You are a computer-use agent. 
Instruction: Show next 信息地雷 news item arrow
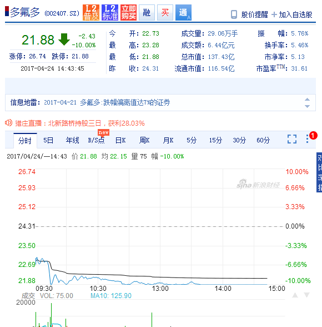(x=307, y=106)
